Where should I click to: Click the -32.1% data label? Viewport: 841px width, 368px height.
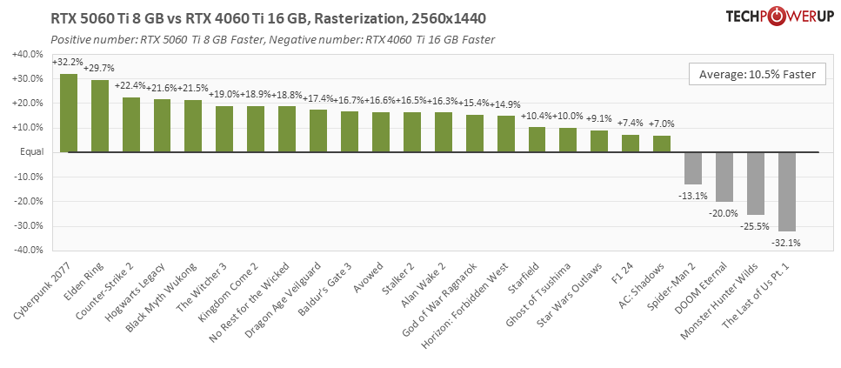point(785,243)
